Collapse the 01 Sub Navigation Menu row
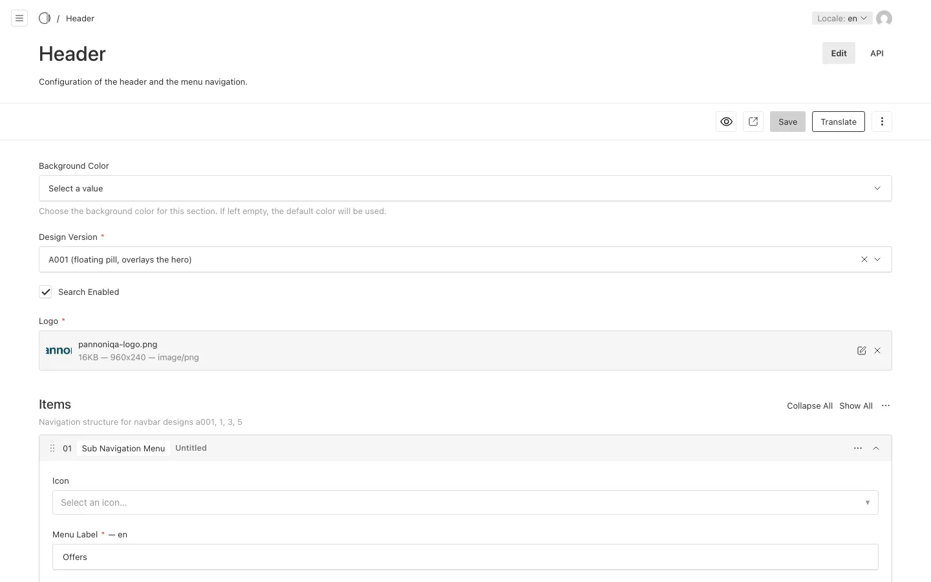The width and height of the screenshot is (931, 582). [876, 448]
